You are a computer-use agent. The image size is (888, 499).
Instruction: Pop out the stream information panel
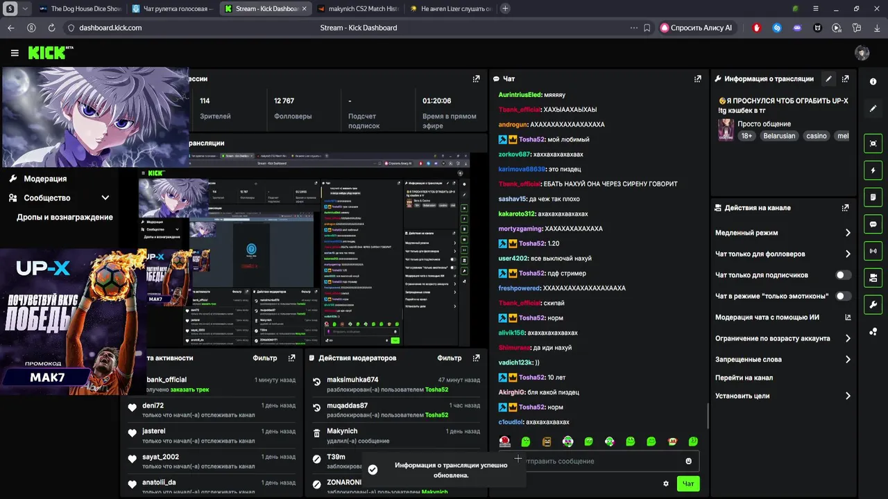[846, 79]
